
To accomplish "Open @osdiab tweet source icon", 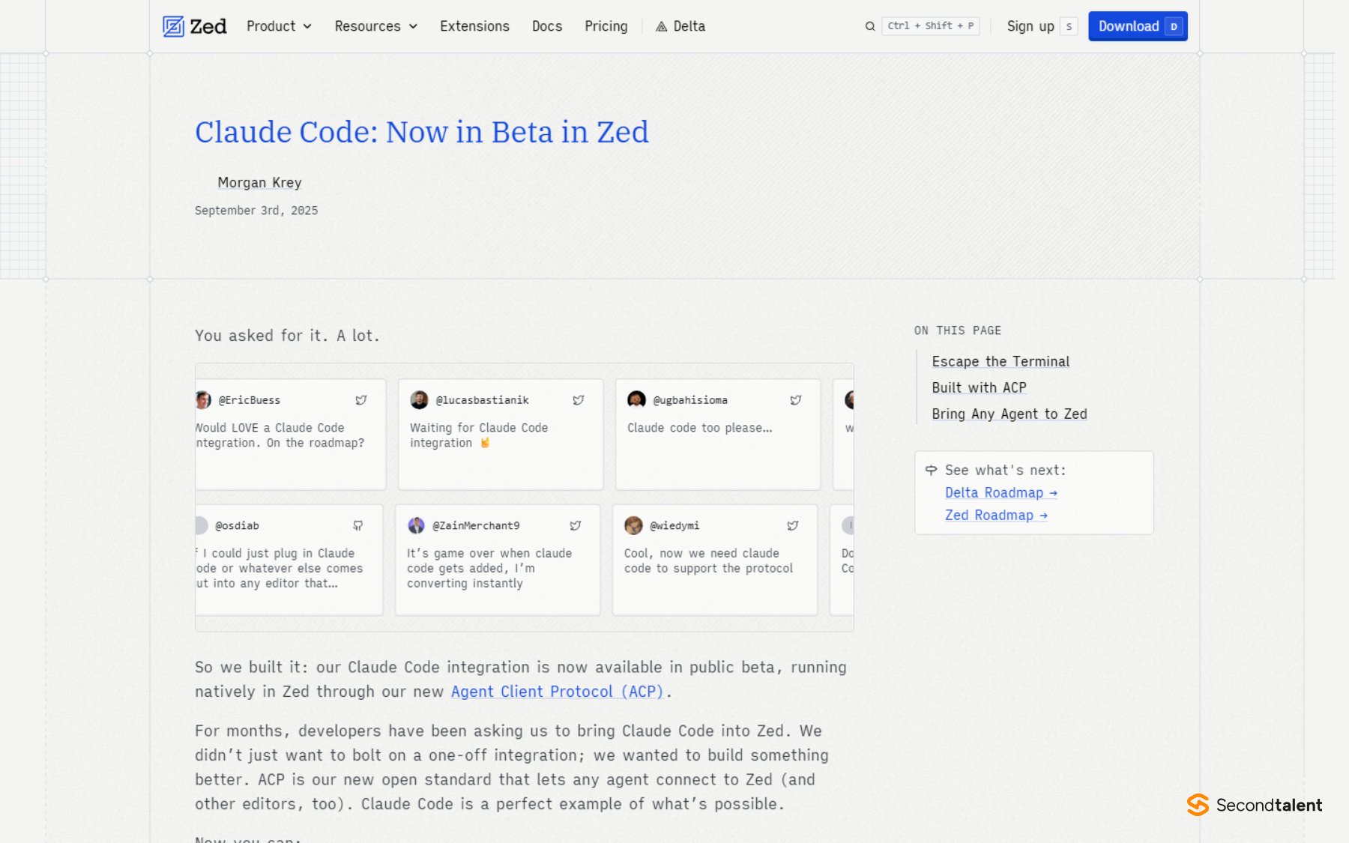I will point(358,526).
